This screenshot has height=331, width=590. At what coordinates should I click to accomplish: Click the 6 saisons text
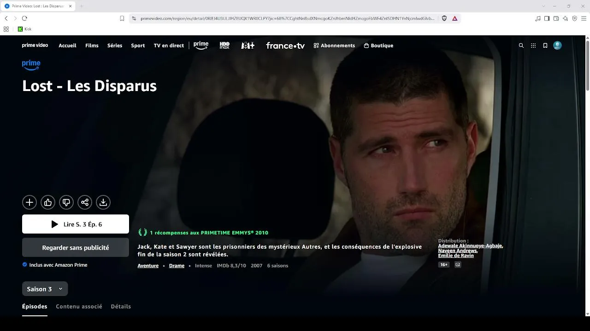pos(277,266)
